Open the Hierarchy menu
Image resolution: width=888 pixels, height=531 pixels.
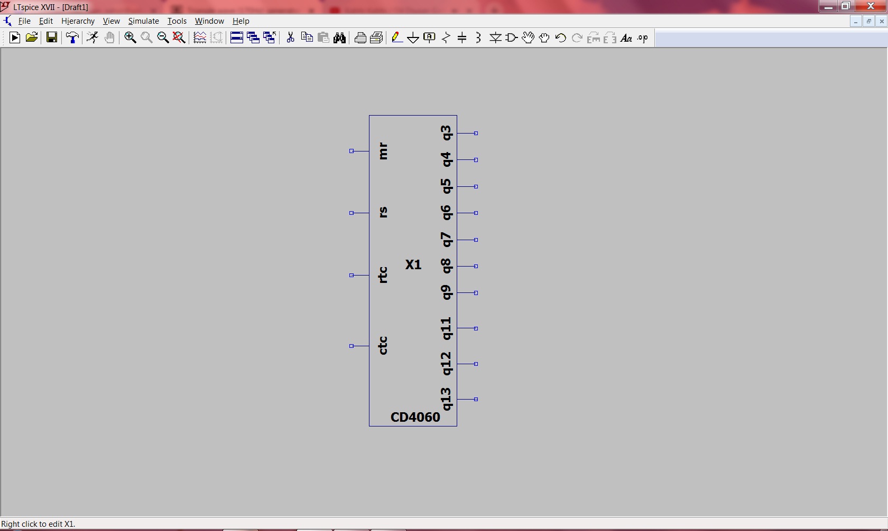(78, 21)
